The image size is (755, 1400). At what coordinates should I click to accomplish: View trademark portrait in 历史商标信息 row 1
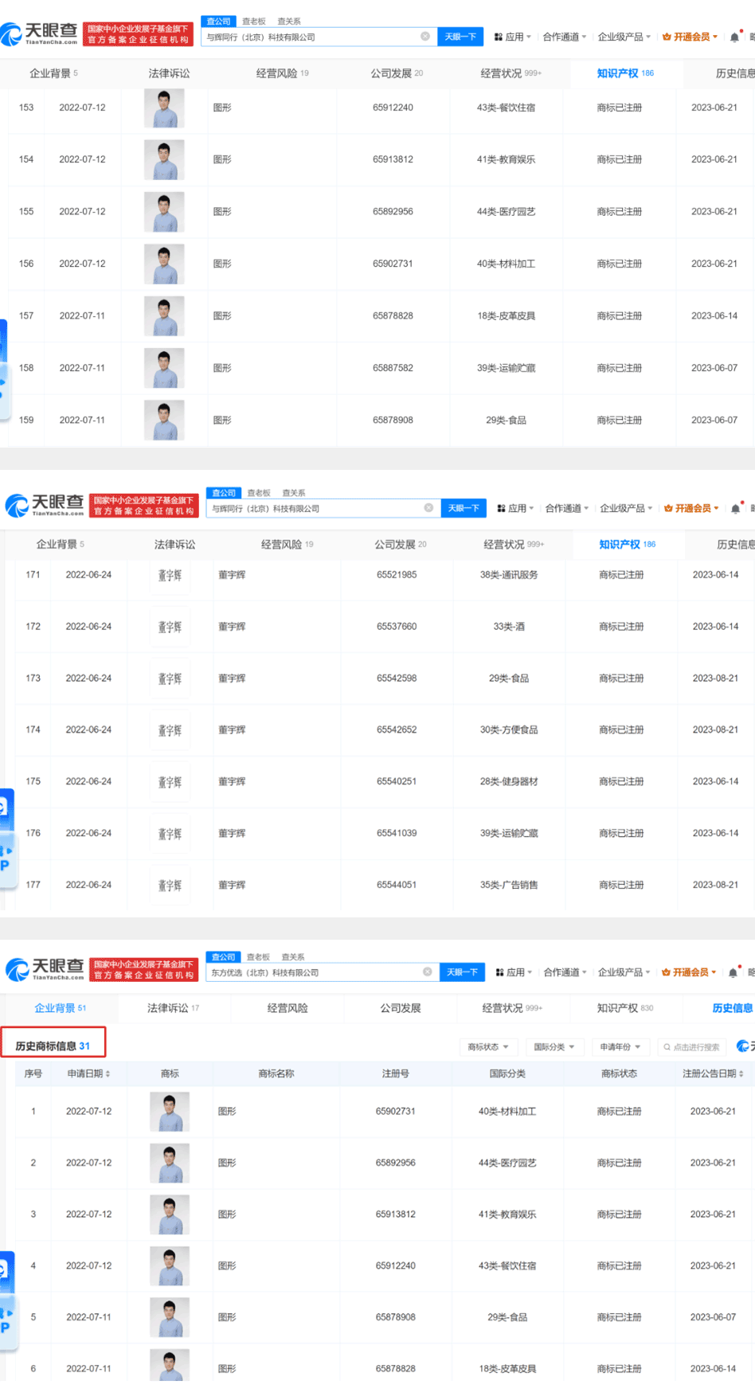tap(170, 1112)
